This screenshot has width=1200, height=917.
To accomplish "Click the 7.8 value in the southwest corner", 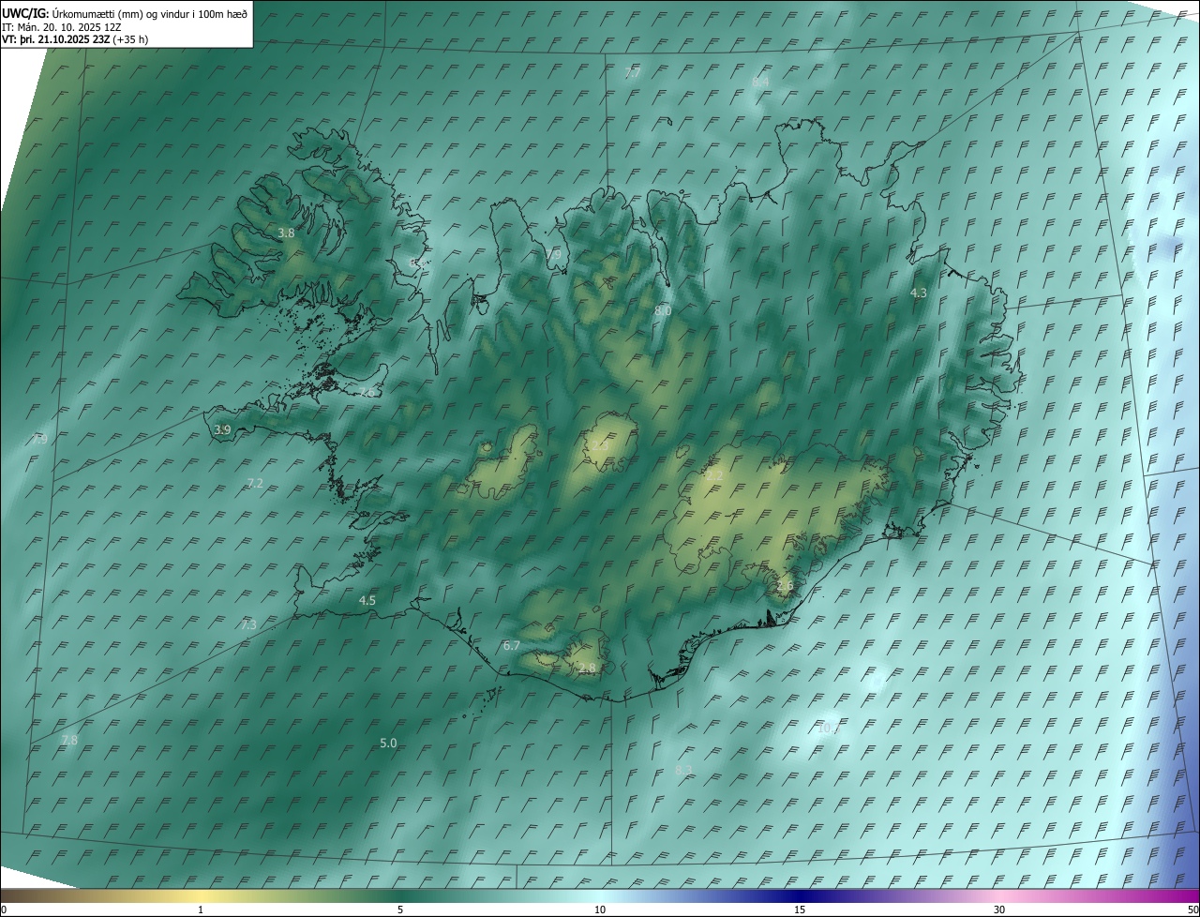I will pos(69,741).
